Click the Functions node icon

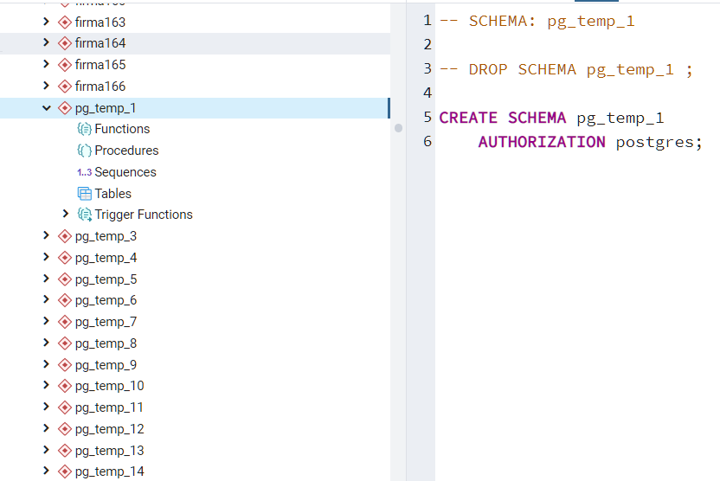(x=85, y=129)
